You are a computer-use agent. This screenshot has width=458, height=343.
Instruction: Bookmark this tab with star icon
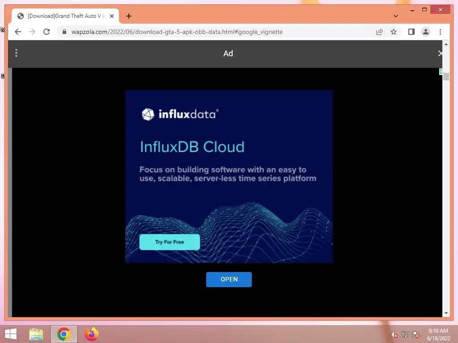click(394, 32)
